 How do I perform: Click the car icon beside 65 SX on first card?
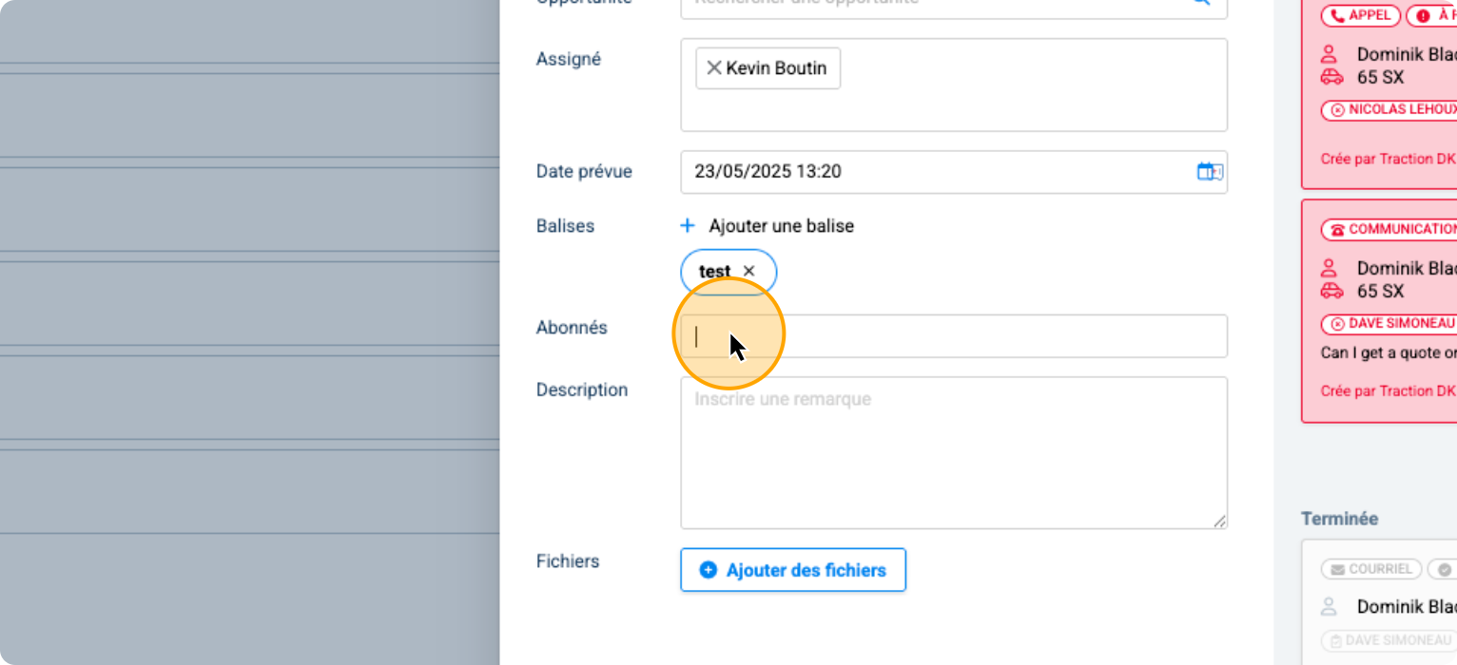[x=1331, y=78]
